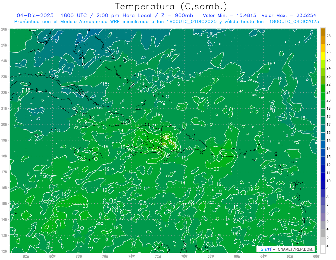The image size is (336, 260).
Task: Click the '21' label on the color scale
Action: coord(329,92)
